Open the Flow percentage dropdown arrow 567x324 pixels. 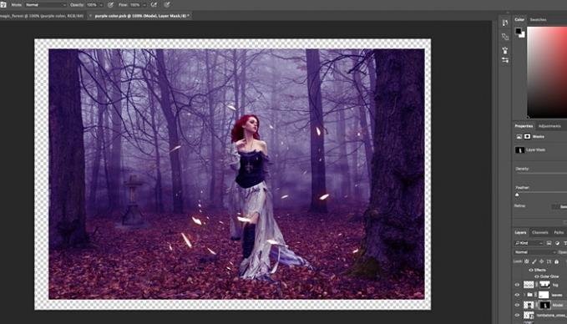[144, 5]
